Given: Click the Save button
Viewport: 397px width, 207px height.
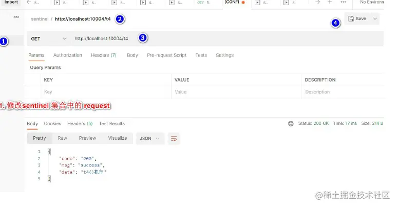Looking at the screenshot, I should (357, 18).
